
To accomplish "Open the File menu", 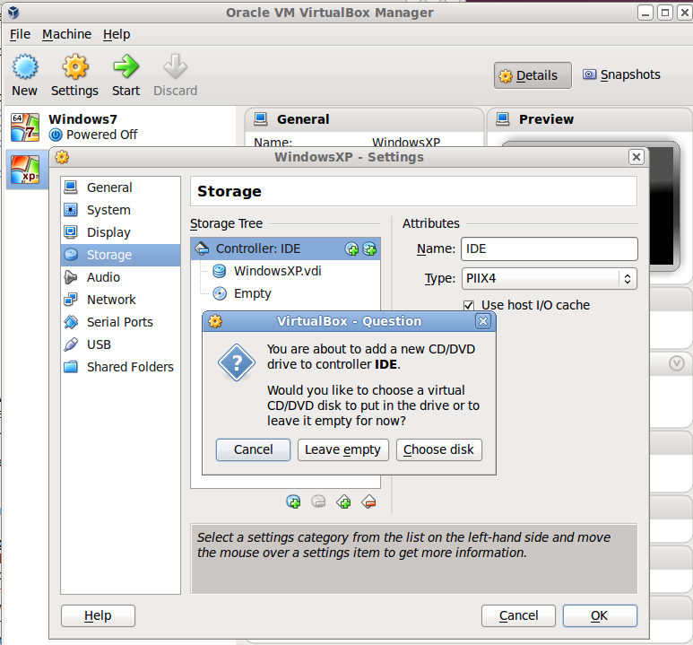I will coord(21,34).
